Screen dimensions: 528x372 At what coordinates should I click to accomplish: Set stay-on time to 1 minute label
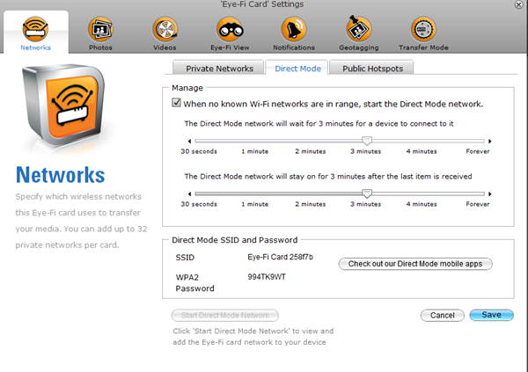point(254,204)
